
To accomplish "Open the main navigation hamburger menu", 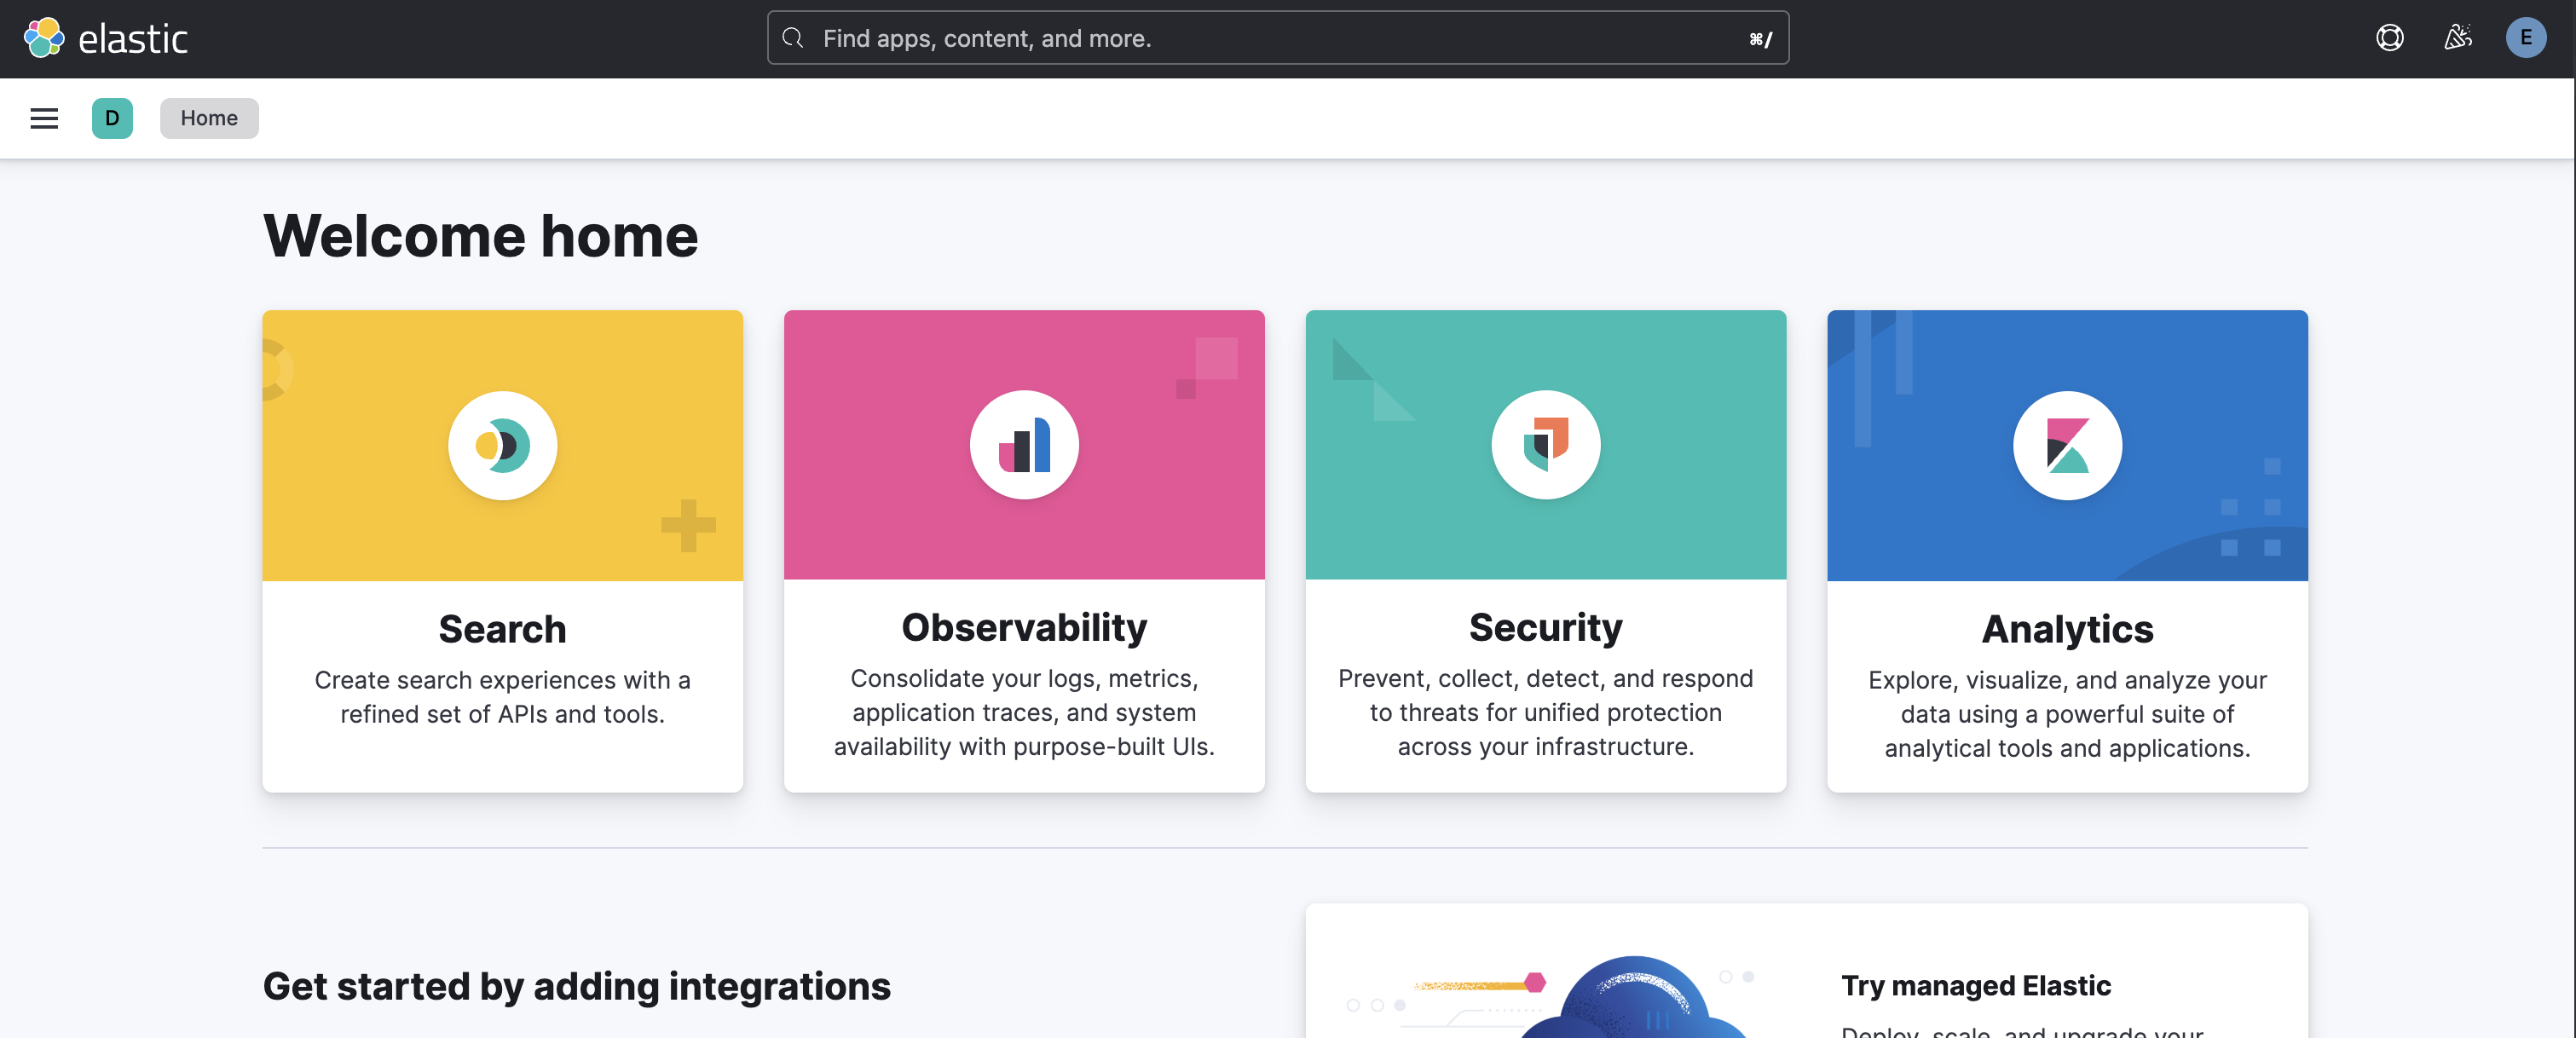I will [x=43, y=118].
